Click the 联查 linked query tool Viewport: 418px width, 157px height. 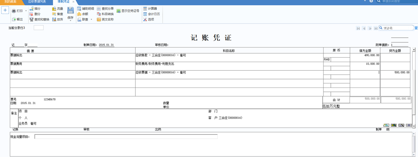tap(83, 19)
